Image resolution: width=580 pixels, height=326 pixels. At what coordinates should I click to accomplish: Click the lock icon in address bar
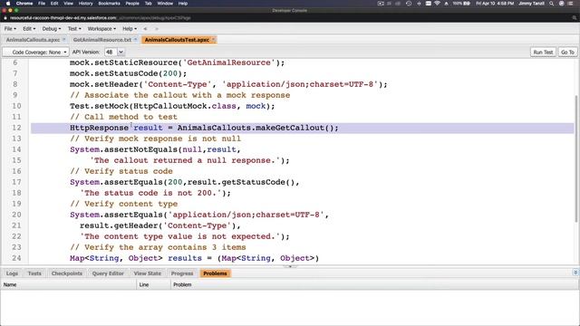[x=5, y=18]
